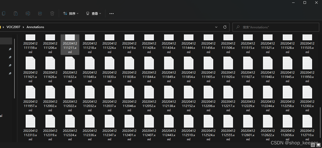The width and height of the screenshot is (322, 148).
Task: Select file 20220412111419.xml
Action: pos(129,45)
